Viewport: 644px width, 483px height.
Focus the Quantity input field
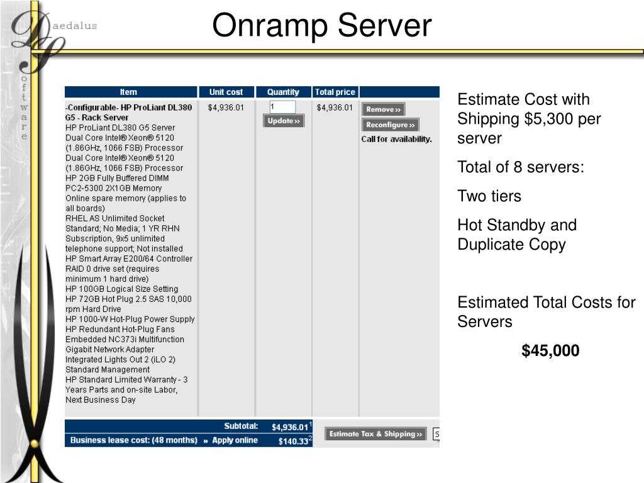tap(282, 107)
